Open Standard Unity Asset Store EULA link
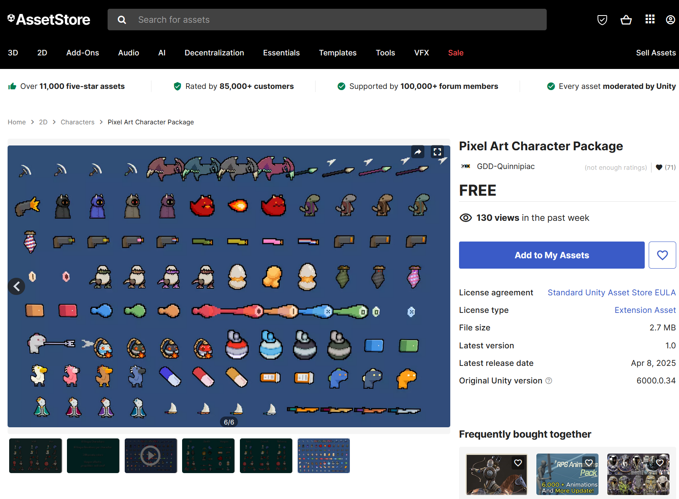 click(x=611, y=293)
